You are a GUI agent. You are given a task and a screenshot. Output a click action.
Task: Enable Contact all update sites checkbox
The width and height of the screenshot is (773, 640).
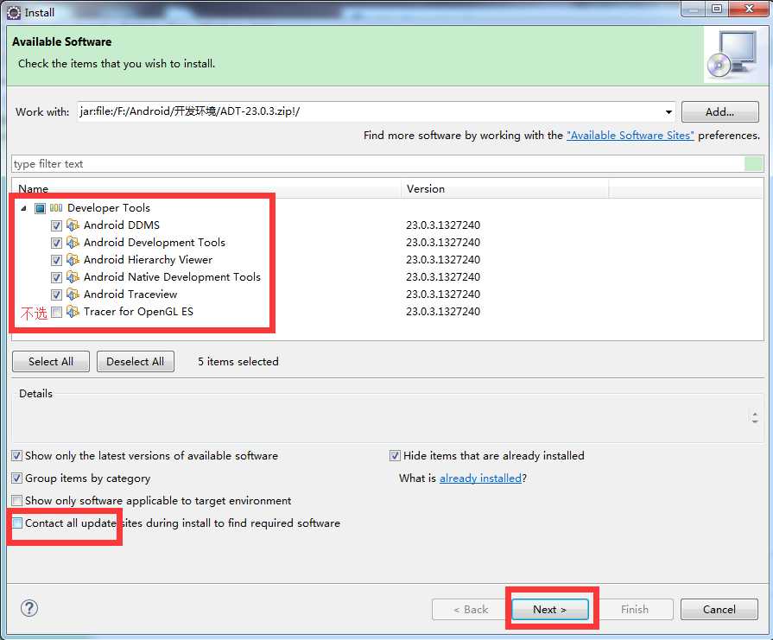coord(16,523)
